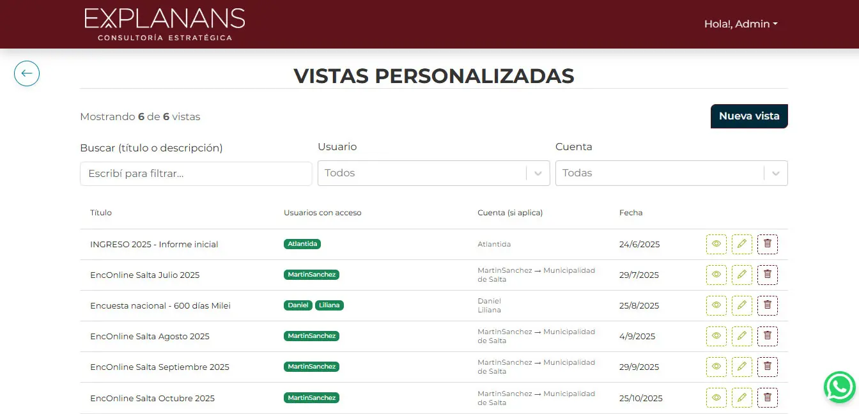Delete EncOnline Salta Agosto 2025 with trash
Screen dimensions: 859x414
[768, 336]
